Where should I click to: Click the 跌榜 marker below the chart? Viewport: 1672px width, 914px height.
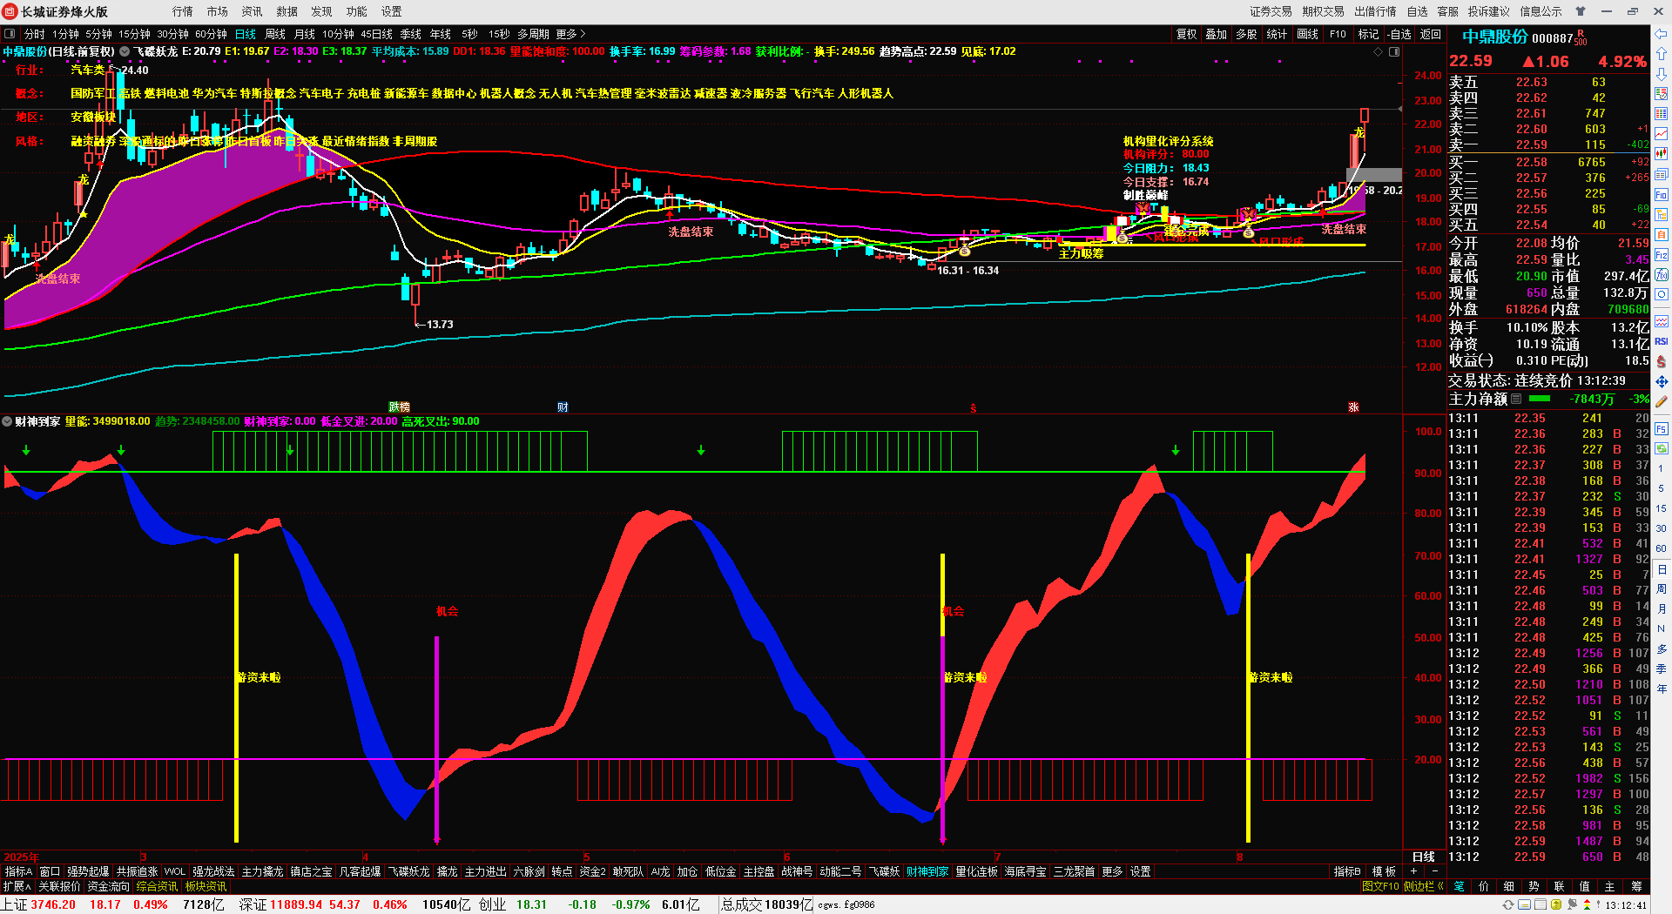[x=399, y=407]
